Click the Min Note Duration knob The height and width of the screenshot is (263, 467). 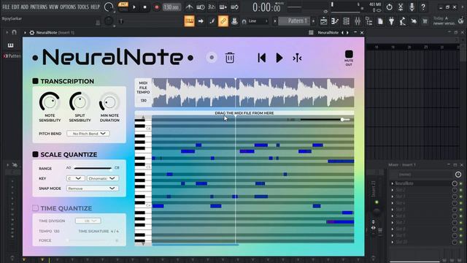click(x=109, y=102)
